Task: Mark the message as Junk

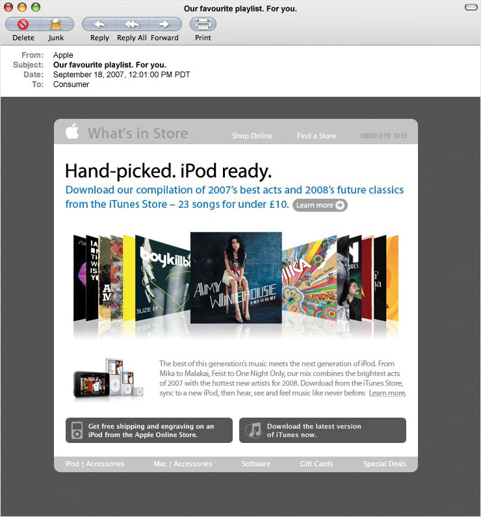Action: pos(56,25)
